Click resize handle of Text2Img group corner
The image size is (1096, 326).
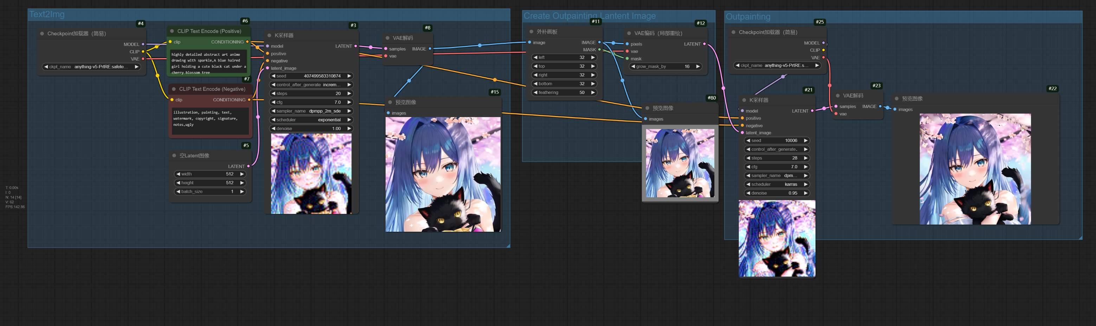pos(508,245)
